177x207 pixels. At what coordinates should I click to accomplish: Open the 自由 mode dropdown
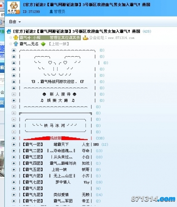[x=15, y=22]
